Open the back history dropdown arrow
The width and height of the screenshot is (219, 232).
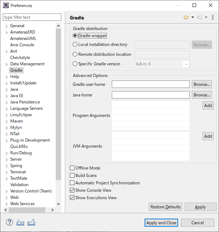[x=193, y=17]
